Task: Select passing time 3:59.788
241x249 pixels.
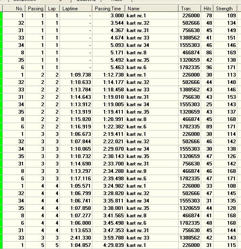Action: pos(108,238)
